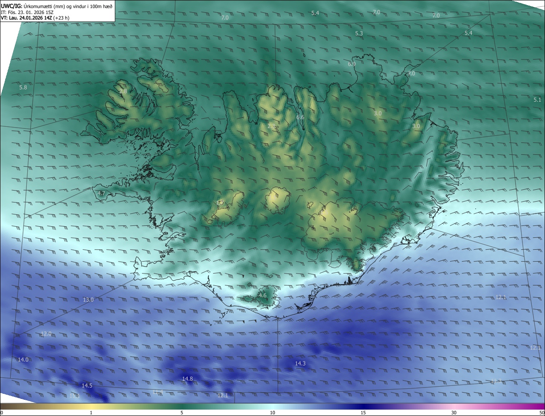
Task: Click the 10 tick on the color scale
Action: pos(272,413)
